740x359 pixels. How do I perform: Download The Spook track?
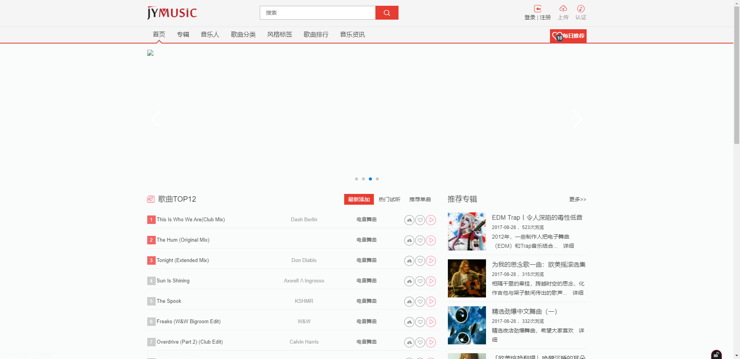409,302
